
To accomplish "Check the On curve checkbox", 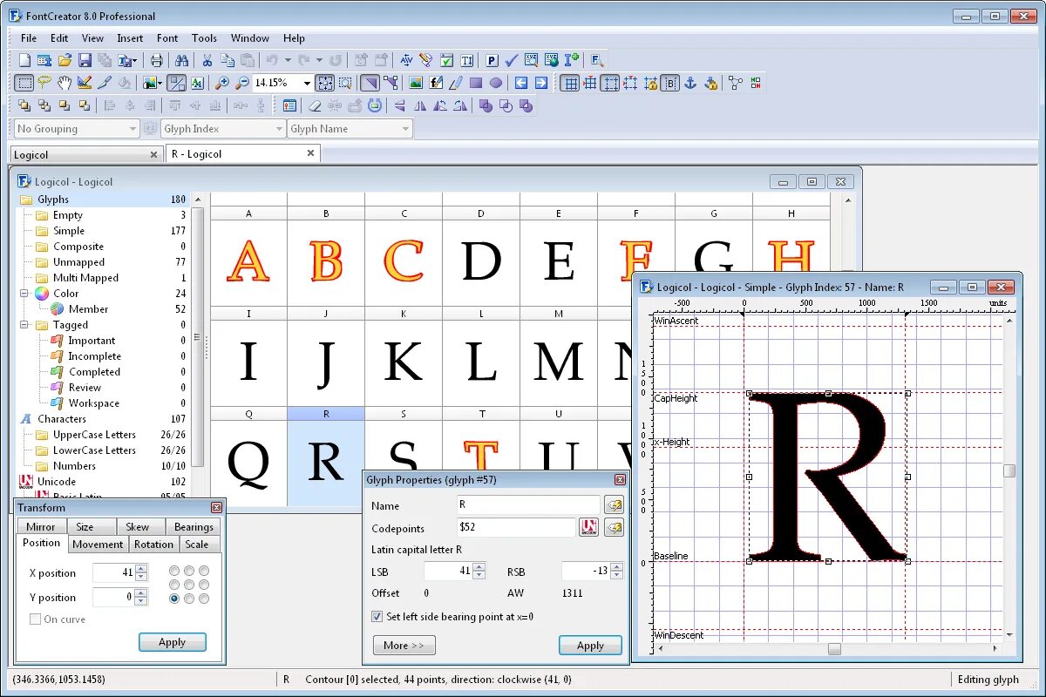I will (36, 619).
